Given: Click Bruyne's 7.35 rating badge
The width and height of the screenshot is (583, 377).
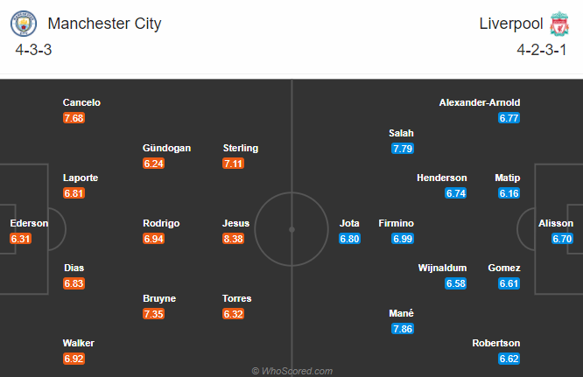Looking at the screenshot, I should pyautogui.click(x=153, y=314).
